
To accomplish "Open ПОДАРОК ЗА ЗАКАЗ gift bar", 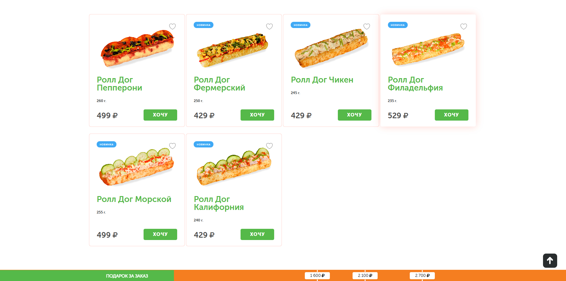I will (127, 276).
